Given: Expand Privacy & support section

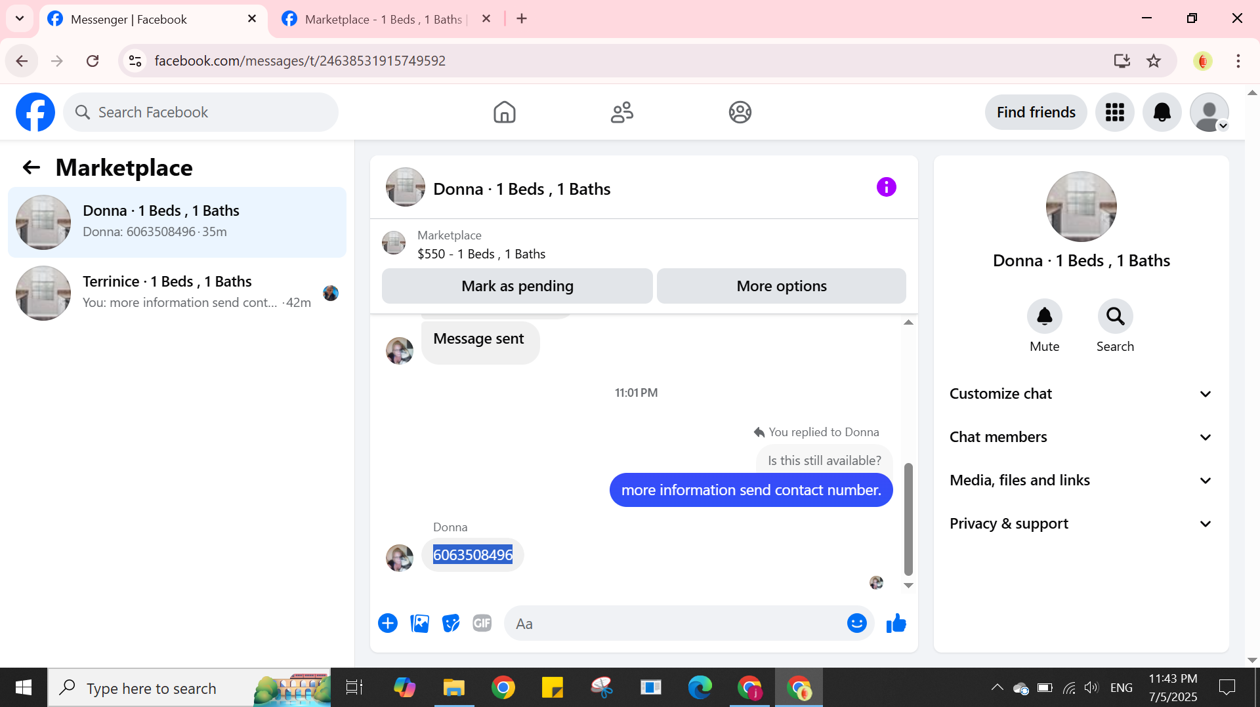Looking at the screenshot, I should tap(1081, 523).
